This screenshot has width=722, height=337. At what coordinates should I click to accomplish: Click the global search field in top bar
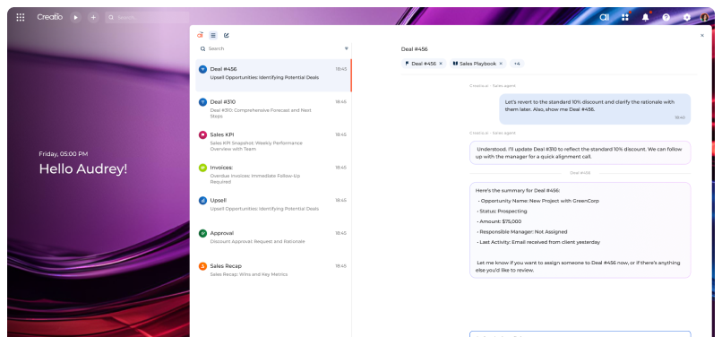(147, 18)
